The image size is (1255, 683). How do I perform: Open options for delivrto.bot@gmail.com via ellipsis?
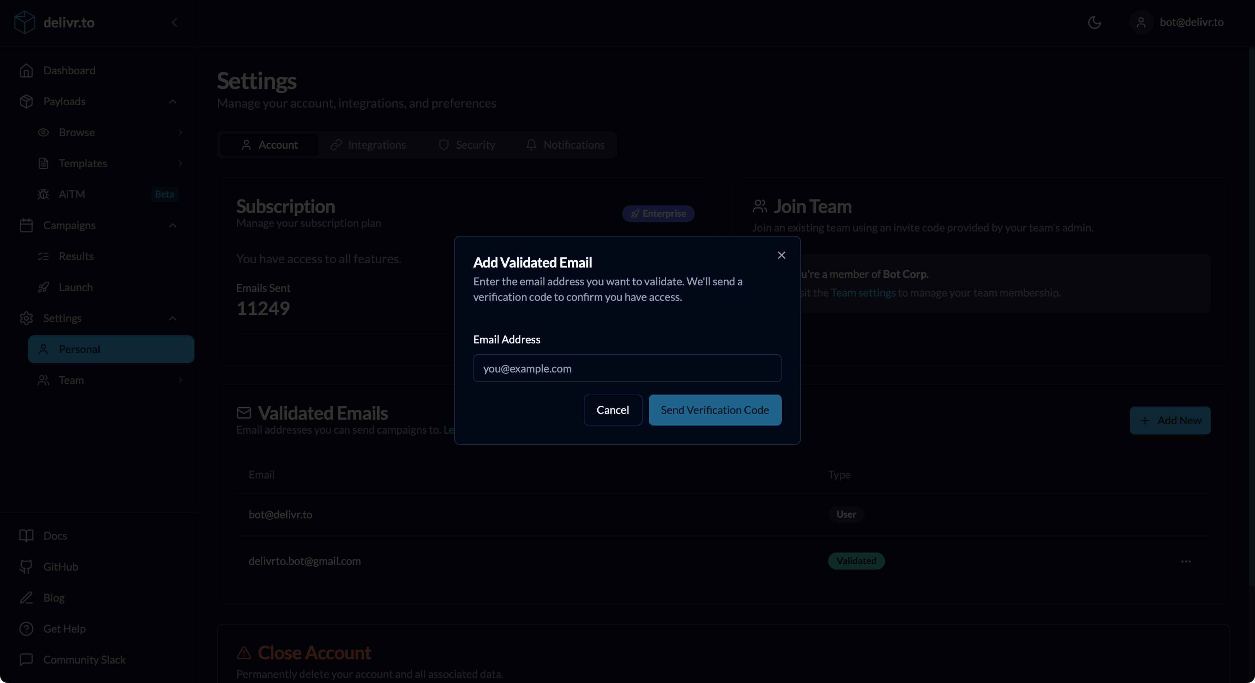[x=1186, y=561]
